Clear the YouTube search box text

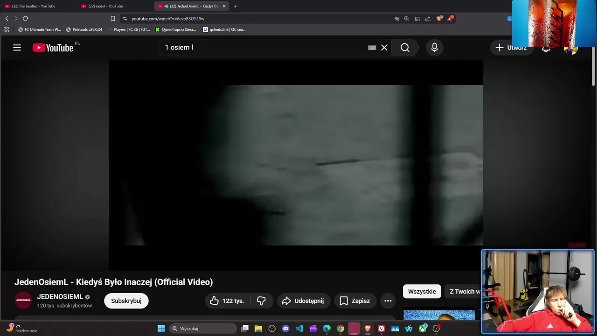tap(384, 48)
